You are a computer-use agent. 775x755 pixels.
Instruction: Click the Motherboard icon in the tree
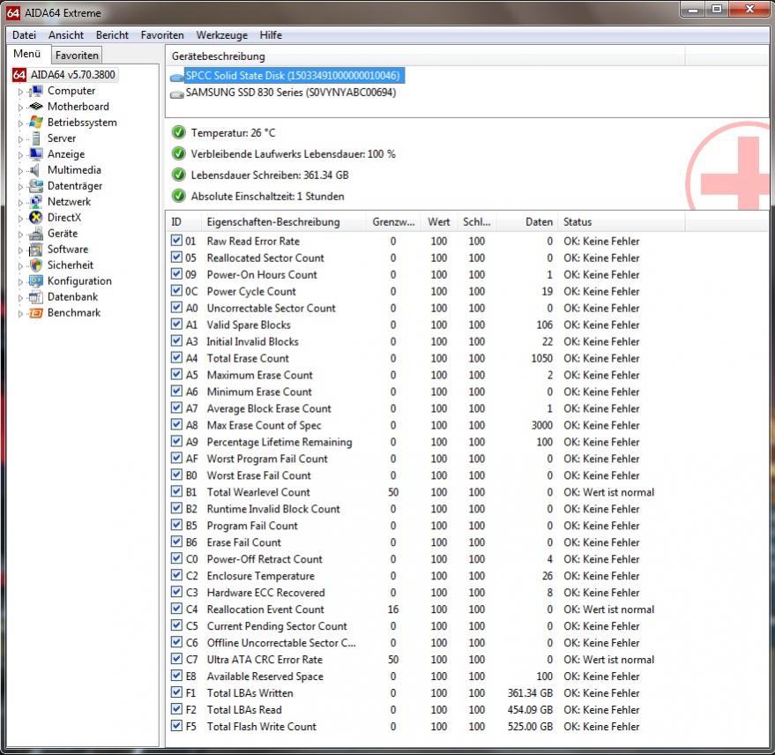tap(36, 107)
